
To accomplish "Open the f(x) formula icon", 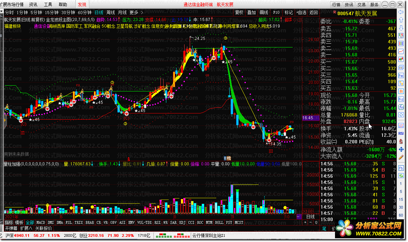I will (x=401, y=107).
